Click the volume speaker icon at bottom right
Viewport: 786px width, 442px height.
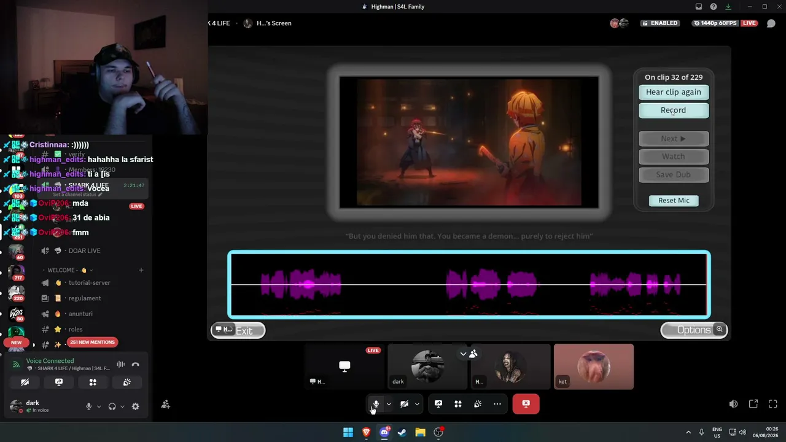[x=733, y=404]
